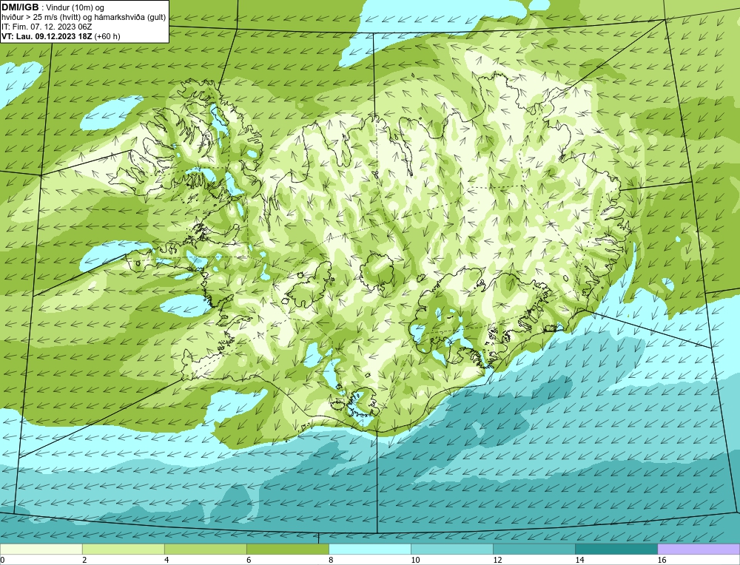Click legend tick label 14

pyautogui.click(x=579, y=560)
